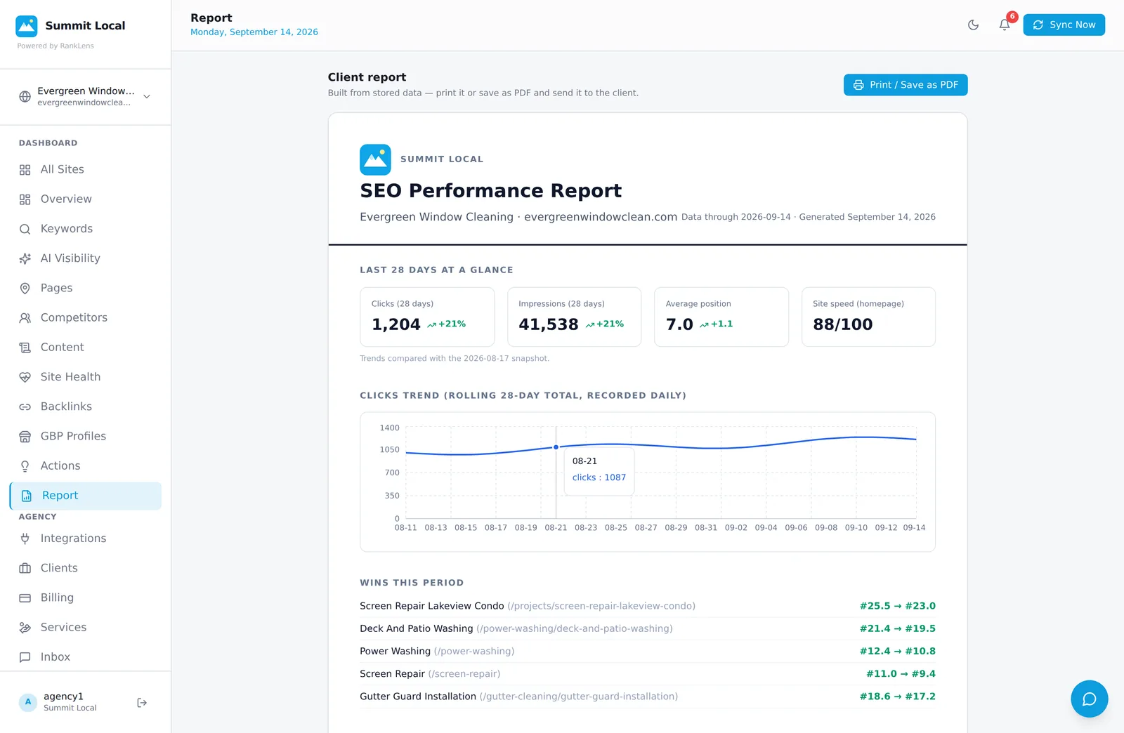
Task: Click the Actions lightbulb icon
Action: 25,466
